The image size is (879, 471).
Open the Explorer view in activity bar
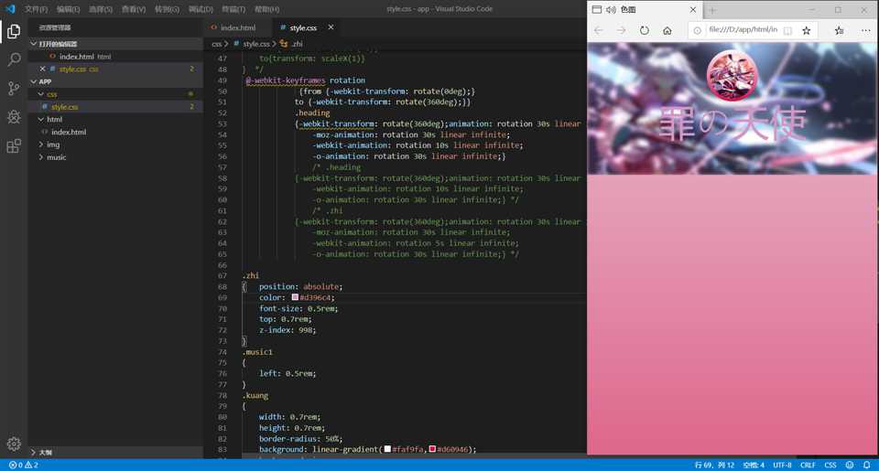pos(14,31)
